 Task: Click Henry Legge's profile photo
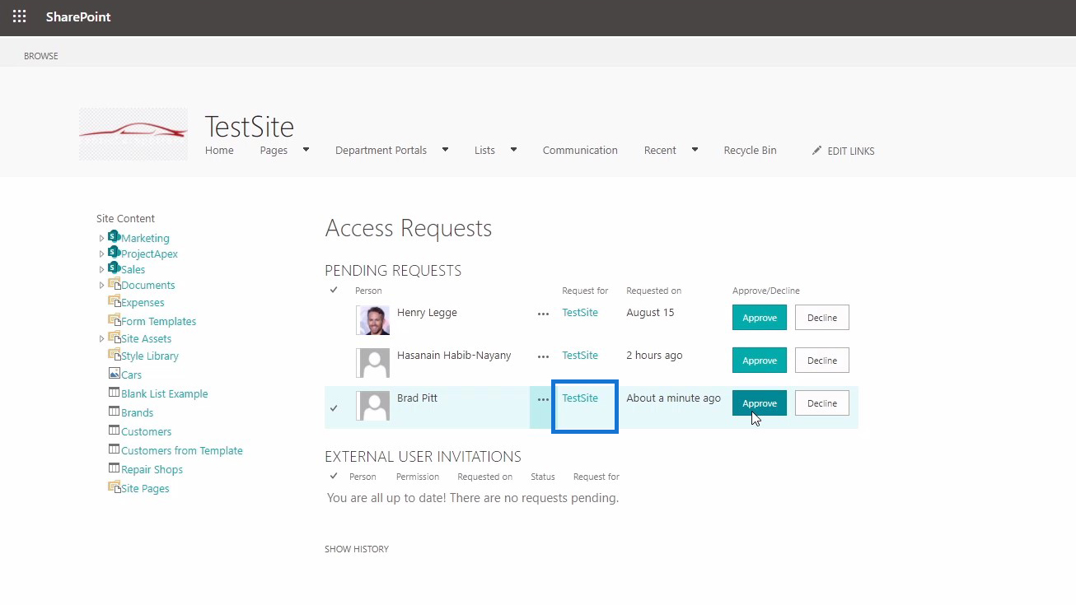coord(373,320)
